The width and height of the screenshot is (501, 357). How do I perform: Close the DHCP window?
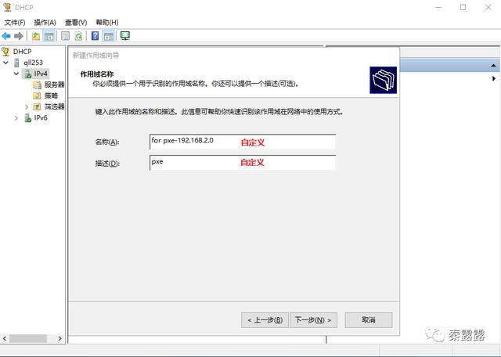pos(488,7)
